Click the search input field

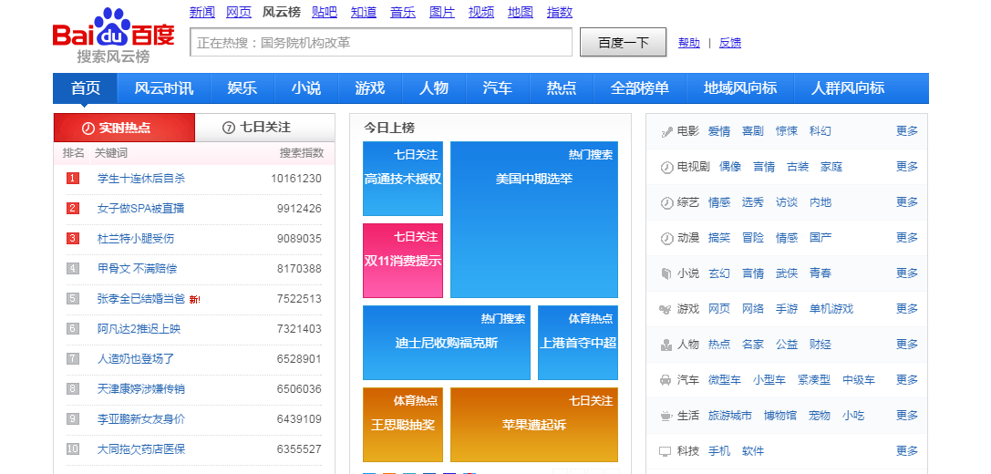point(381,43)
